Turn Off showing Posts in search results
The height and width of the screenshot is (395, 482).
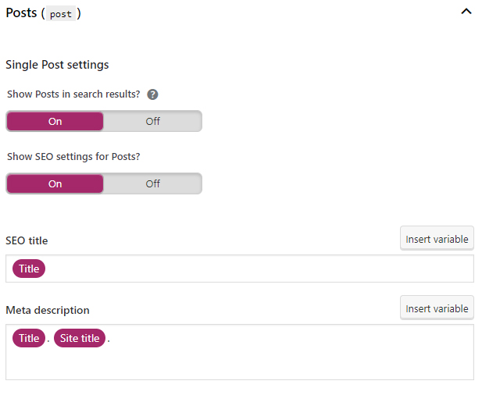point(152,121)
